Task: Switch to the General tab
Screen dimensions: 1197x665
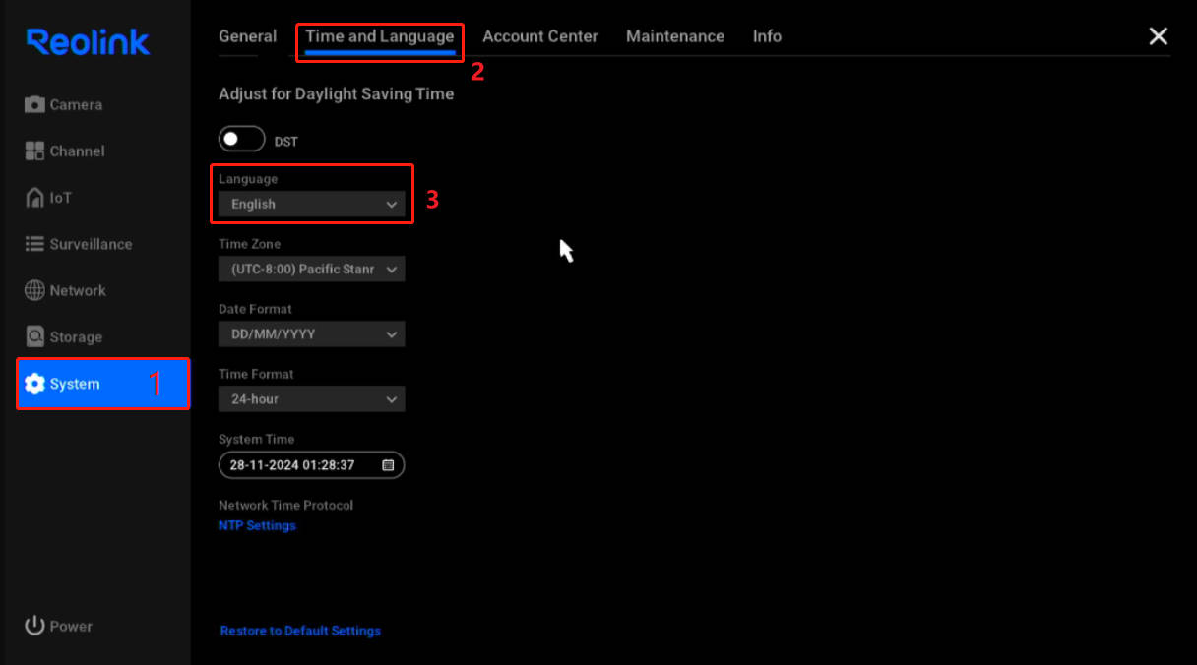Action: click(247, 36)
